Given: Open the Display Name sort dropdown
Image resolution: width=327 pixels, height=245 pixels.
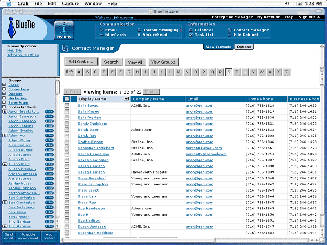Looking at the screenshot, I should click(126, 99).
